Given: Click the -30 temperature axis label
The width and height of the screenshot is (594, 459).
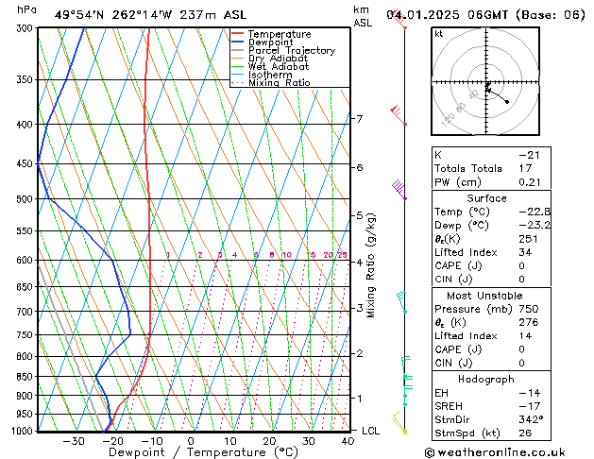Looking at the screenshot, I should (74, 442).
